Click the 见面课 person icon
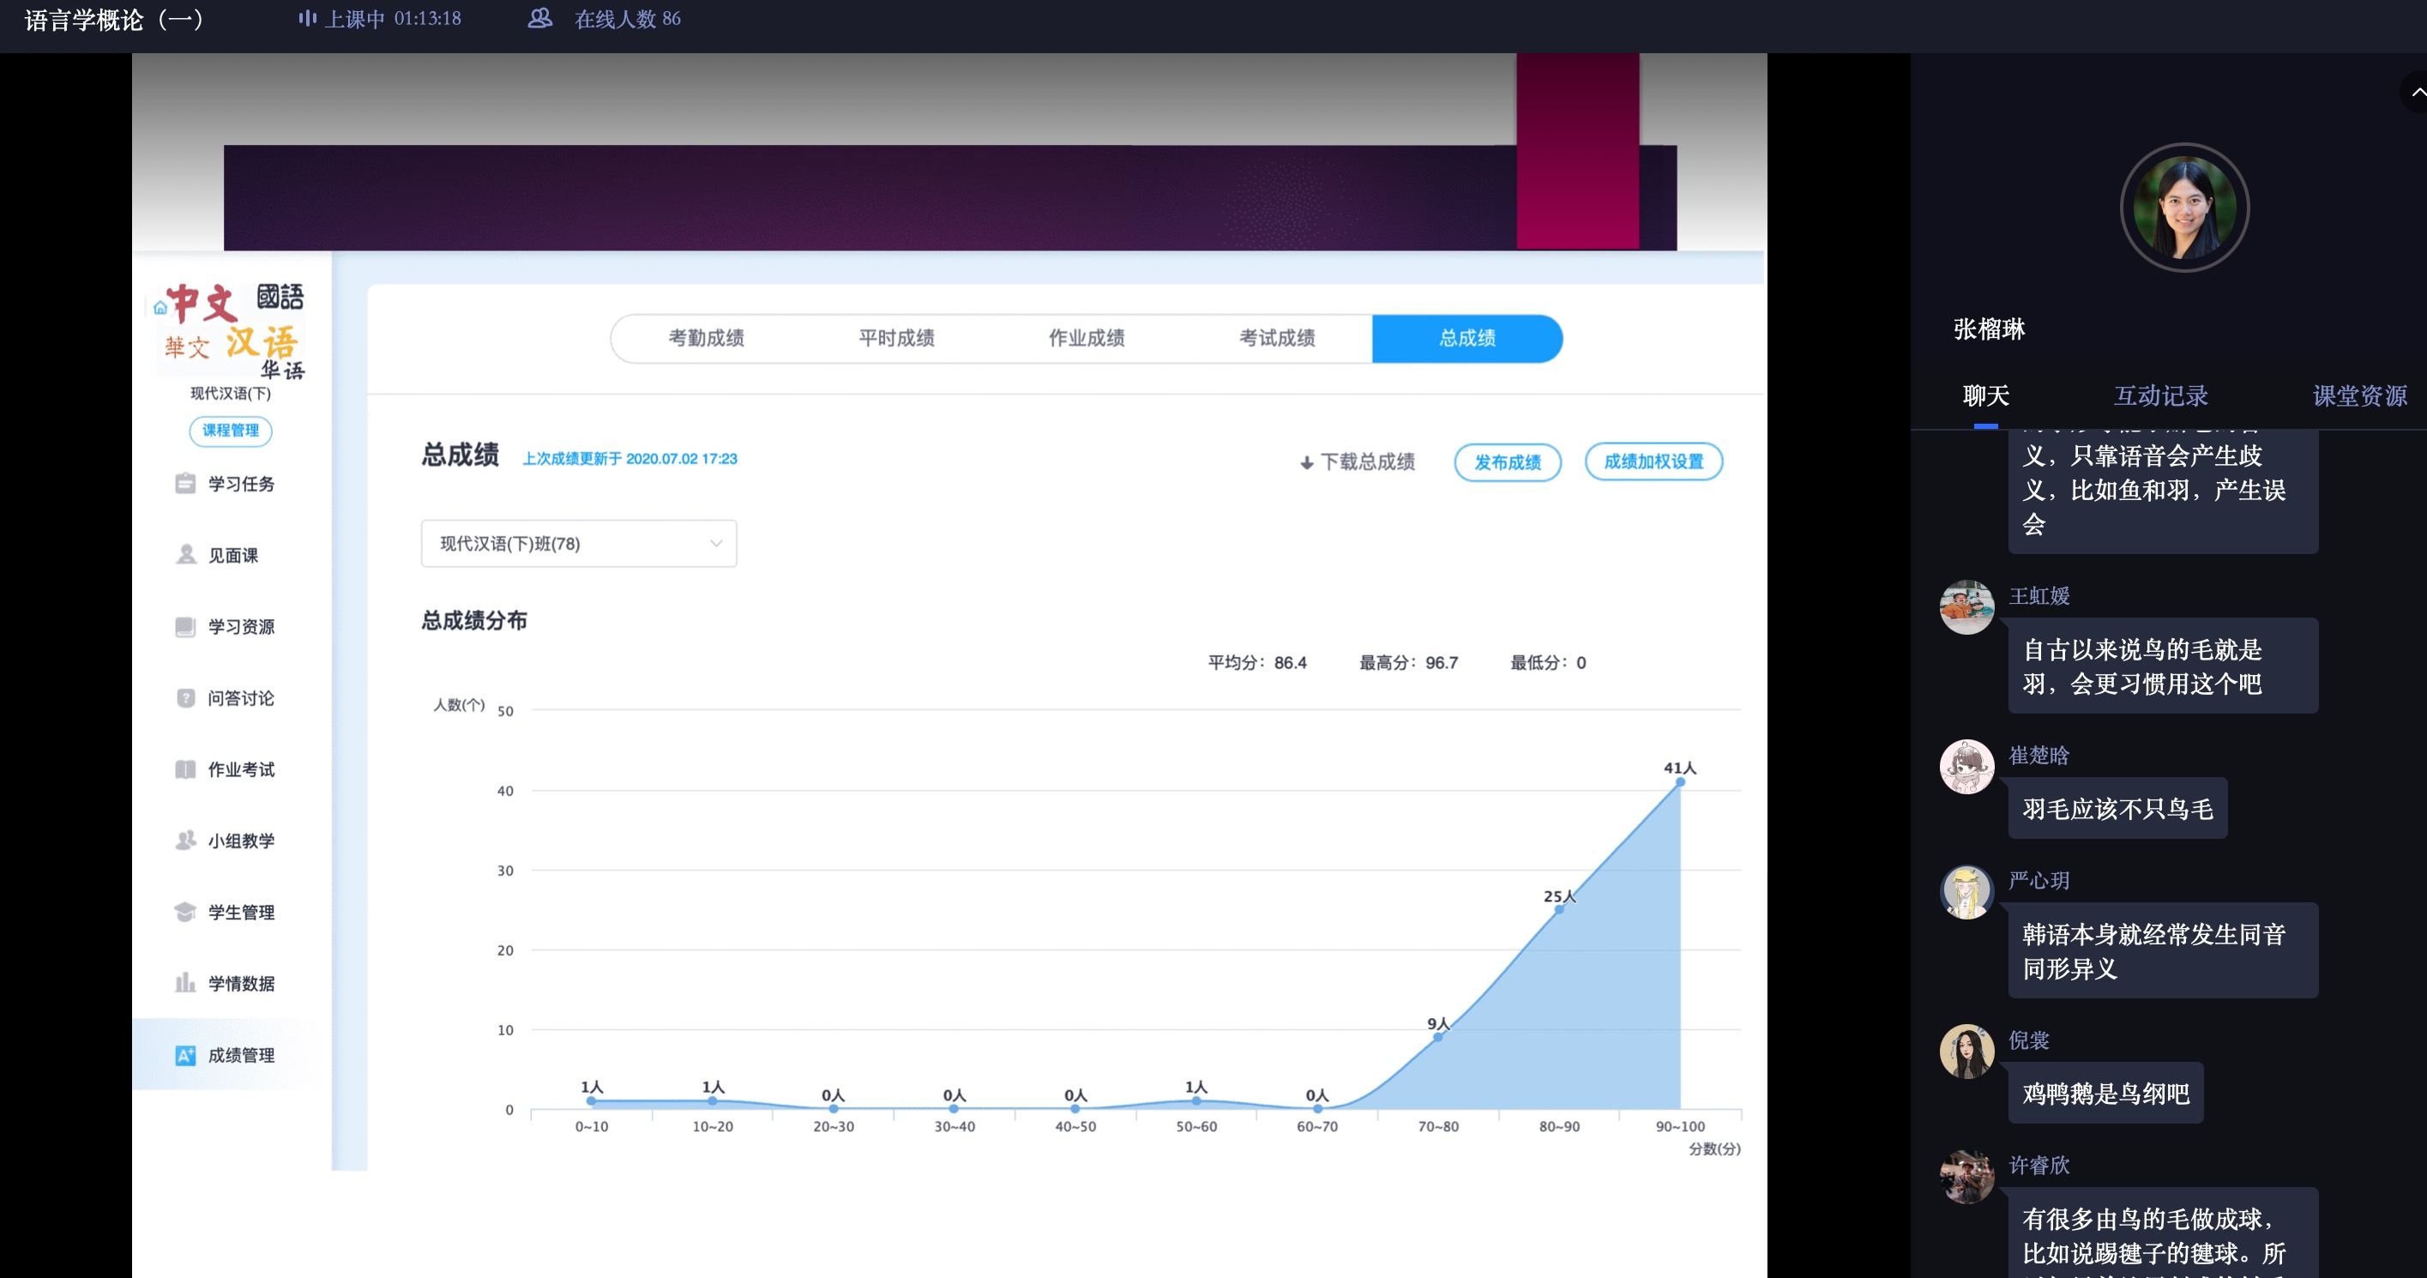2427x1278 pixels. coord(185,555)
